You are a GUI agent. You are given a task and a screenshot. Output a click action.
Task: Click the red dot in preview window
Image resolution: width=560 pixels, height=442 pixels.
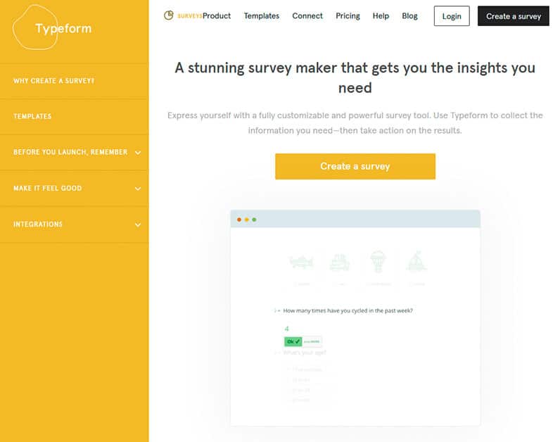(239, 220)
